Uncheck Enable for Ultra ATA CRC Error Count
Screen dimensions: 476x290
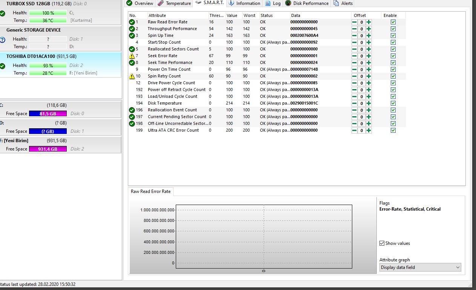point(393,130)
